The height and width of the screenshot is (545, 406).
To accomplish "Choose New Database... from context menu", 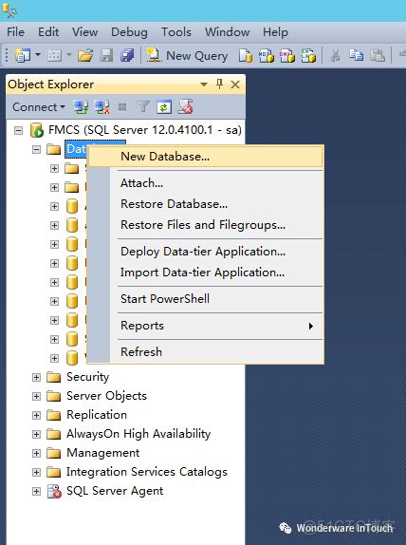I will click(205, 157).
